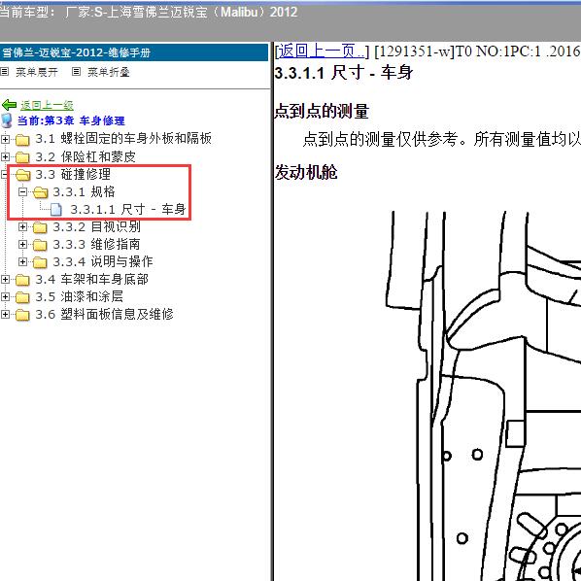Click the 3.3.2 folder icon
This screenshot has width=581, height=581.
pyautogui.click(x=40, y=227)
